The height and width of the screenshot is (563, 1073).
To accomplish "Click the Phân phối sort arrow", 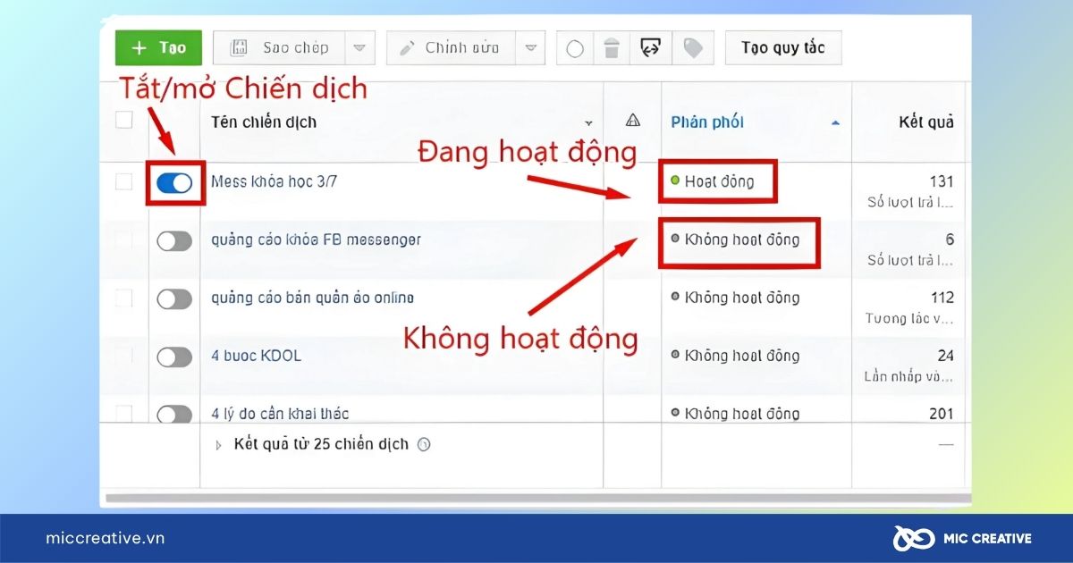I will click(x=835, y=122).
